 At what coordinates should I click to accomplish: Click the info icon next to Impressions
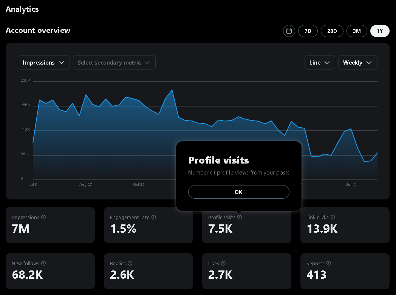43,217
